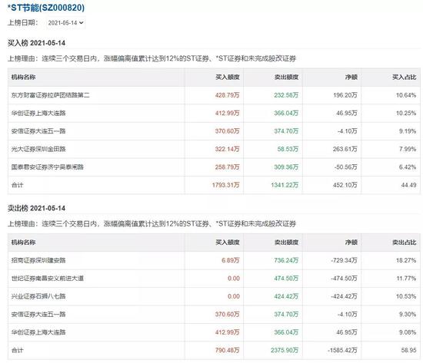Open the *ST节能(SZ000820) stock title link

(x=46, y=8)
